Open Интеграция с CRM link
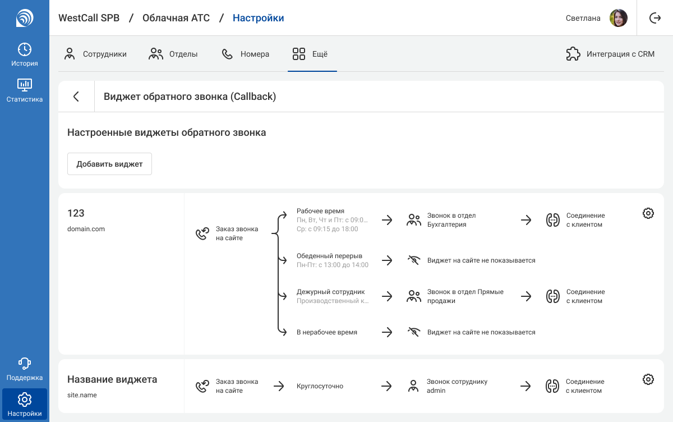Screen dimensions: 673x422 point(620,54)
